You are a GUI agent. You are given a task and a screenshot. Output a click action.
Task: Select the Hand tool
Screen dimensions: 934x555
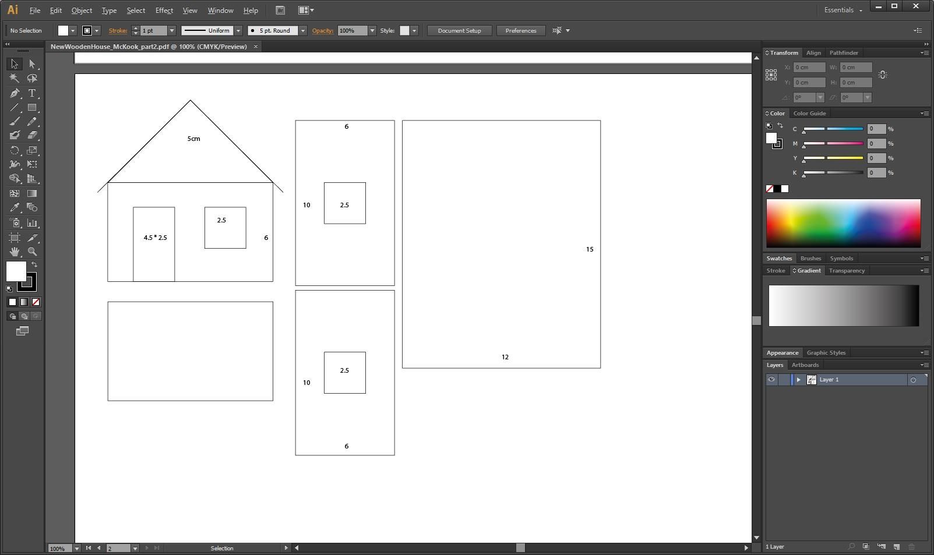pyautogui.click(x=15, y=252)
